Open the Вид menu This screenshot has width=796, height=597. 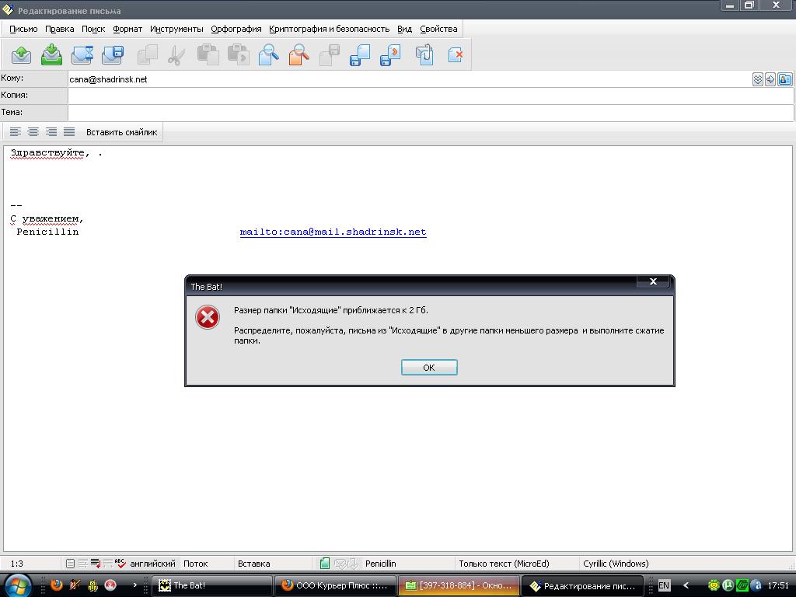(404, 29)
